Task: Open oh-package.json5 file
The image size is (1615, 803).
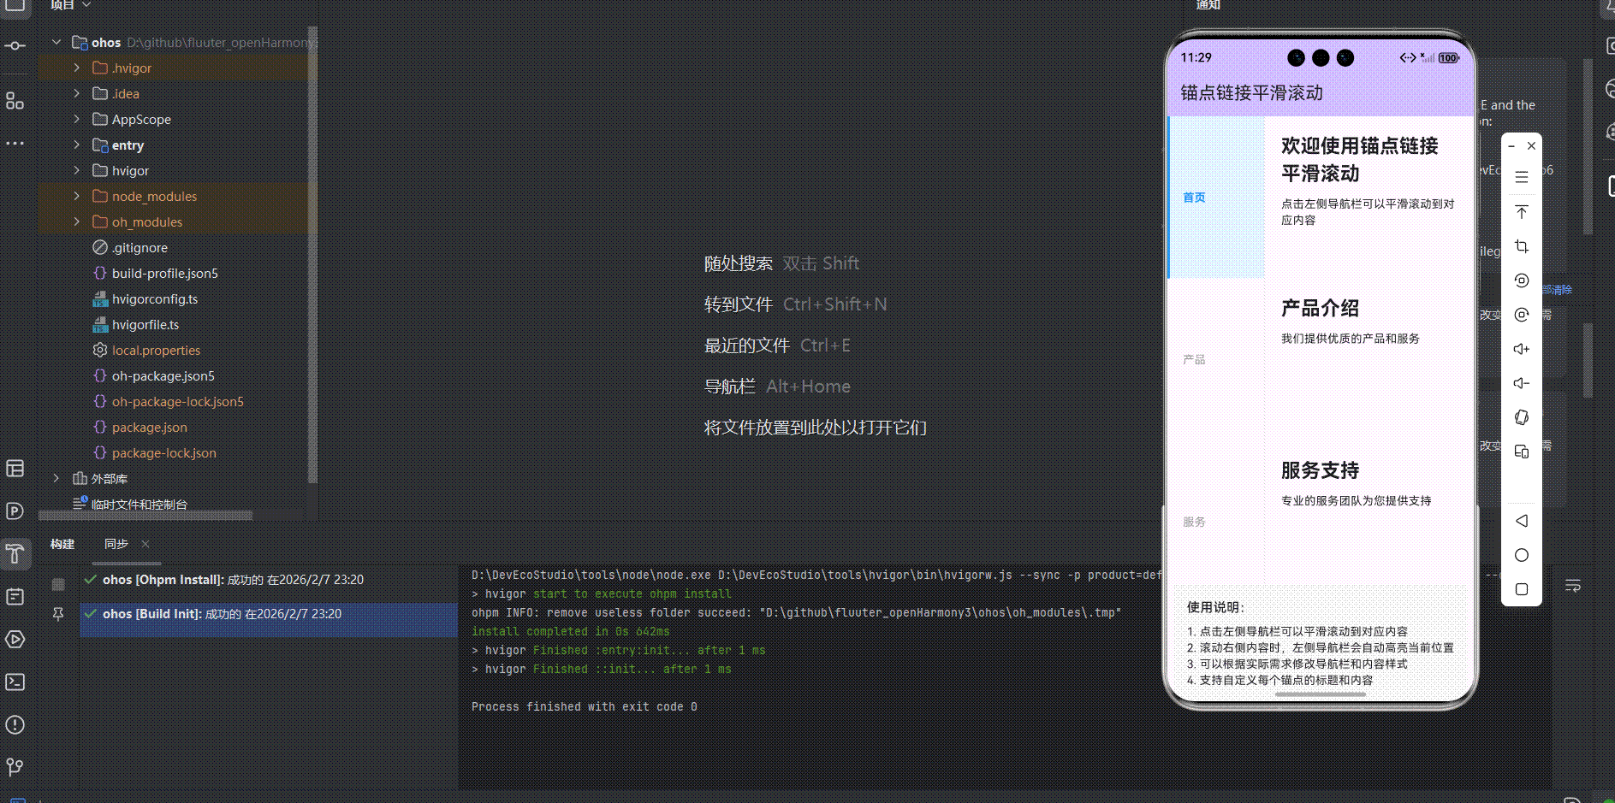Action: point(163,375)
